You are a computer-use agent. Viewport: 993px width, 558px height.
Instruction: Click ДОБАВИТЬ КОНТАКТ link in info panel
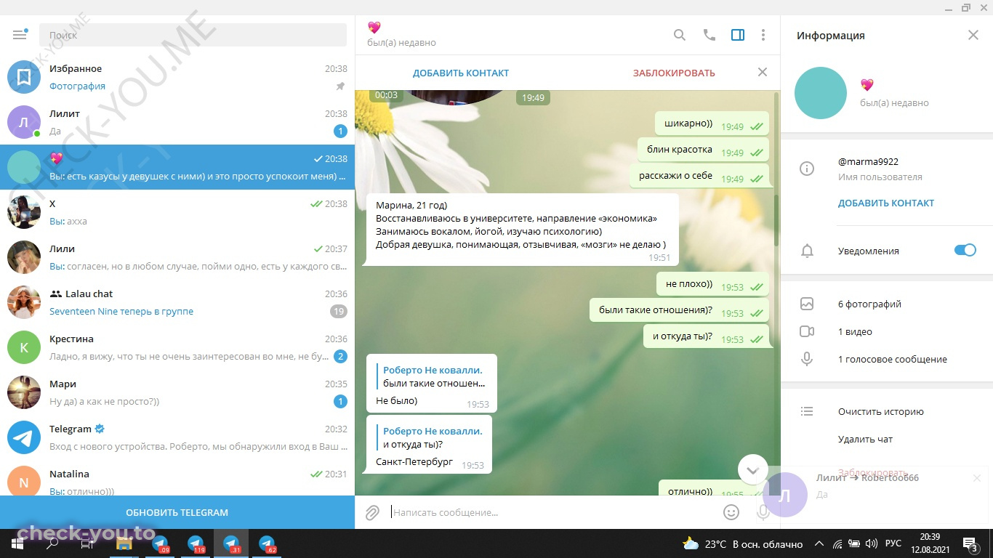pyautogui.click(x=886, y=203)
